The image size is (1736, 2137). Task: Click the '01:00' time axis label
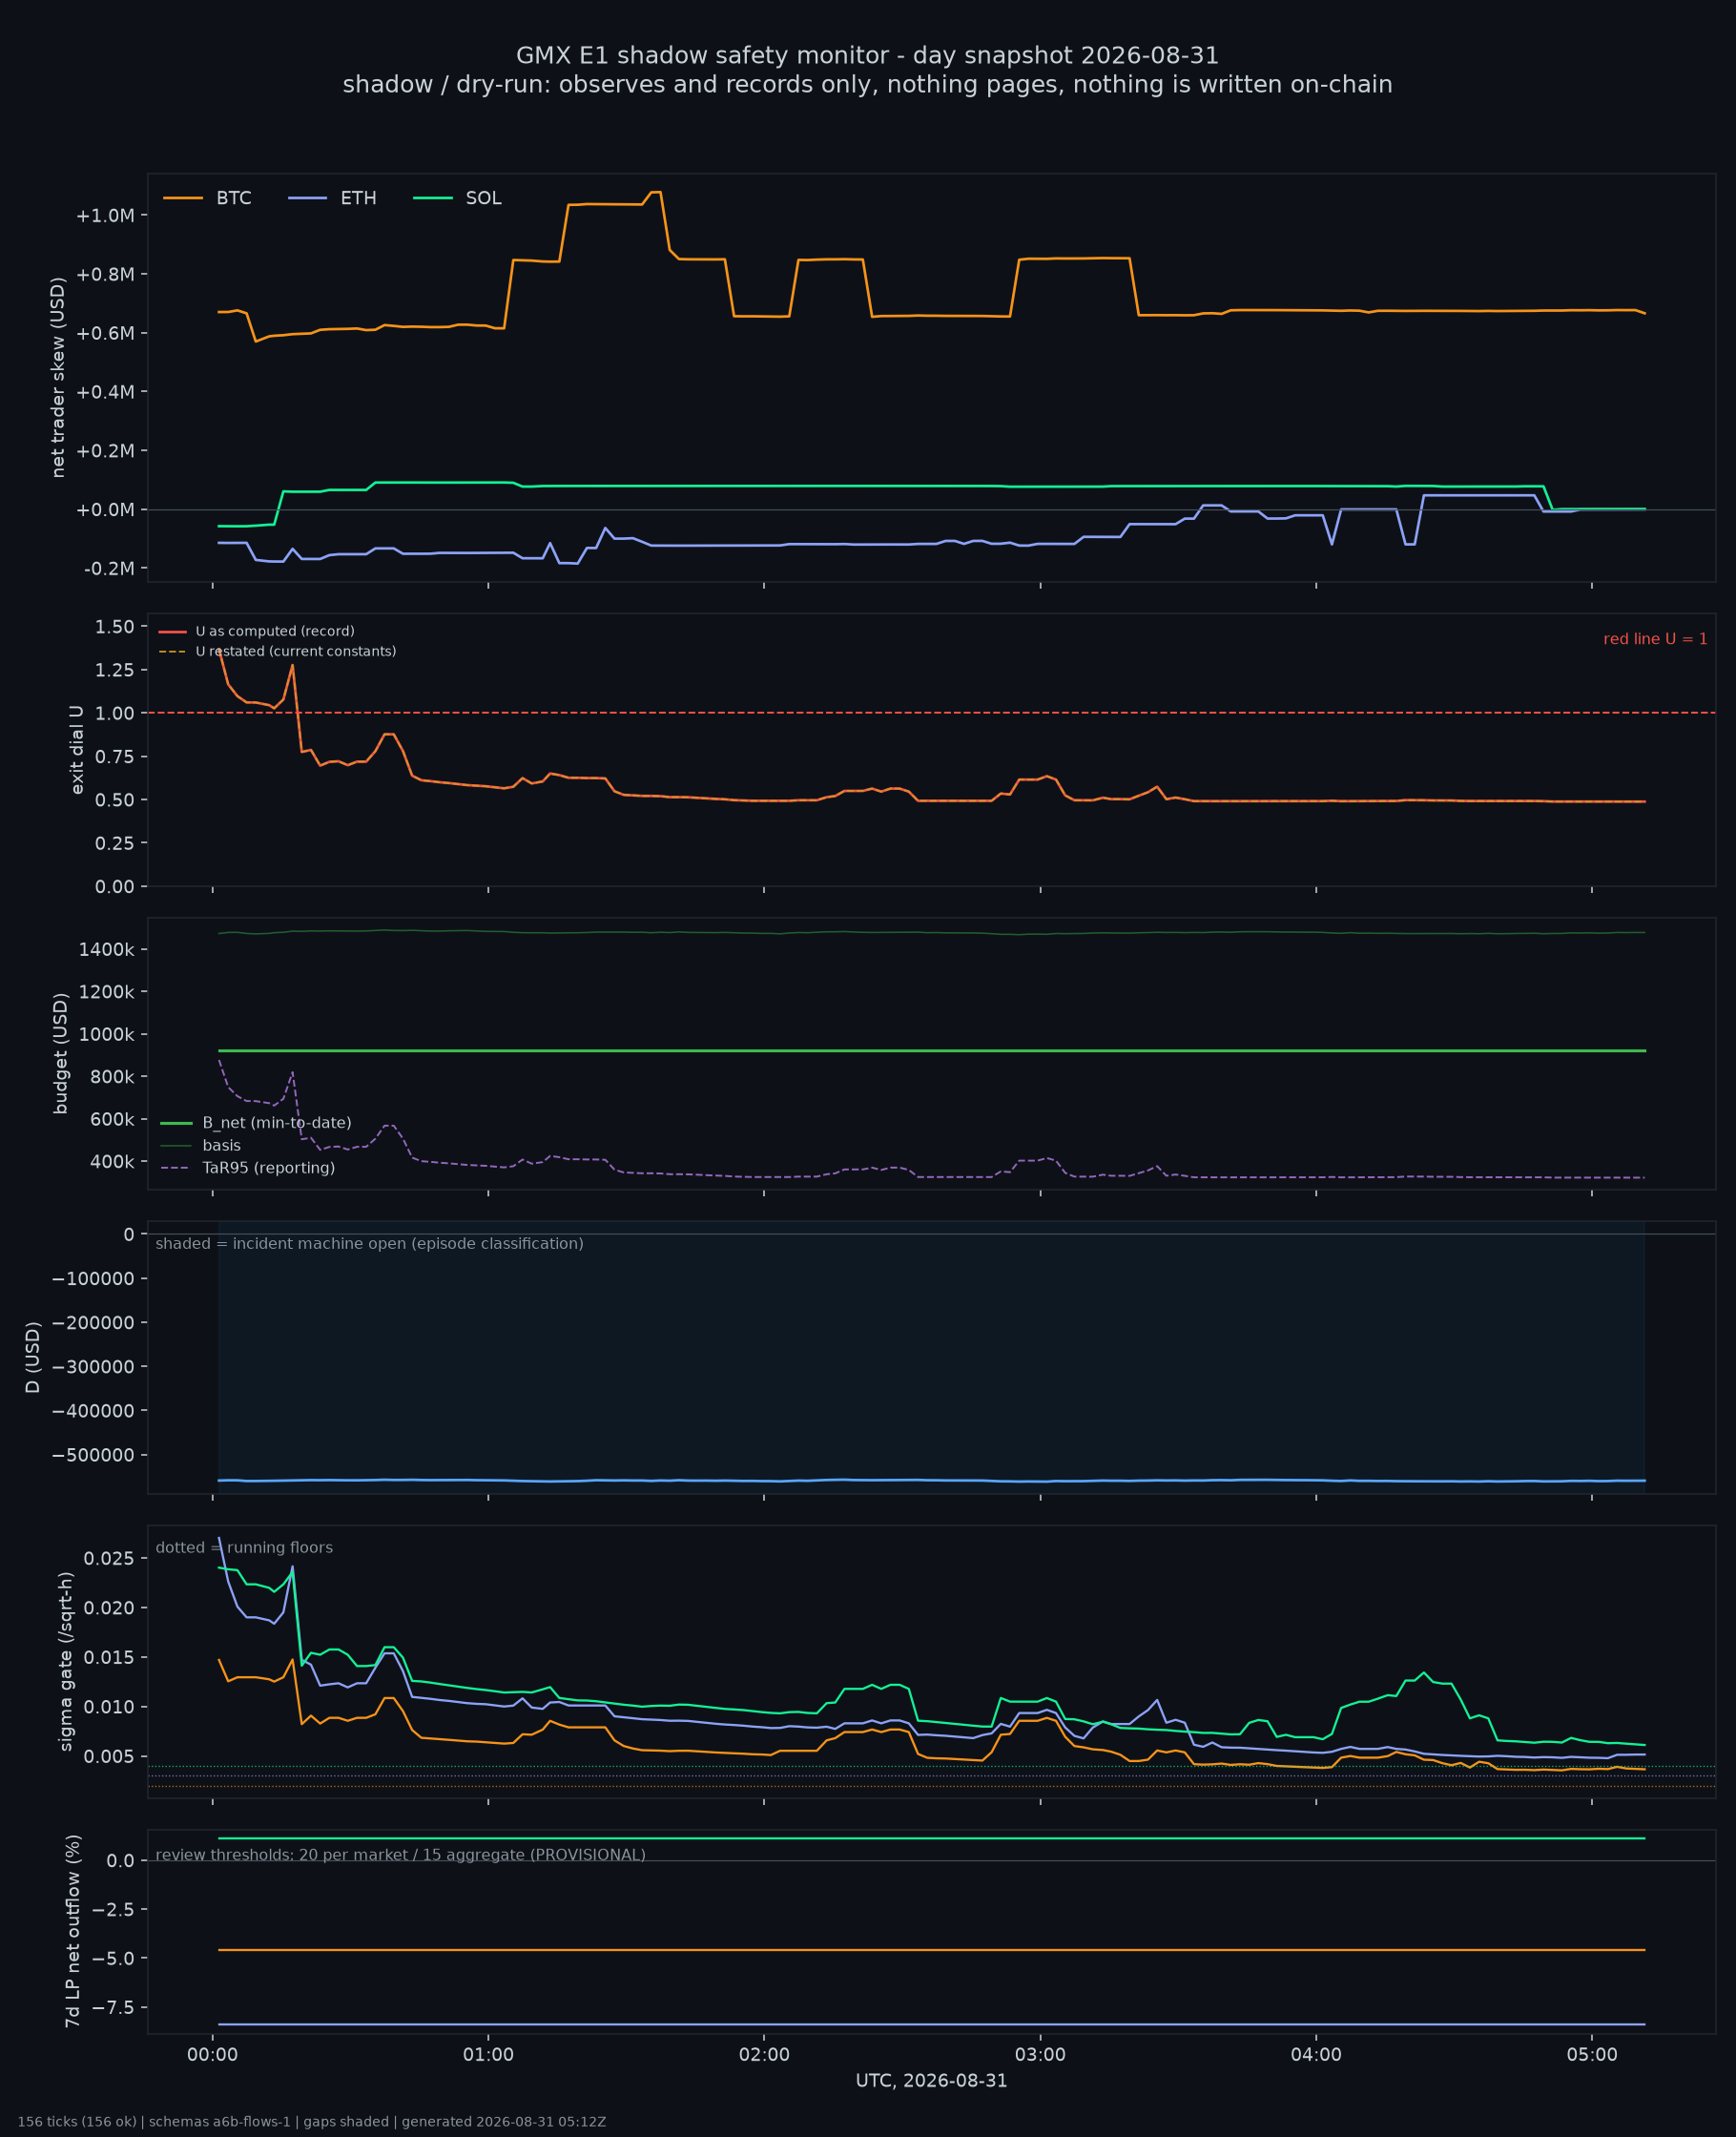(489, 2055)
